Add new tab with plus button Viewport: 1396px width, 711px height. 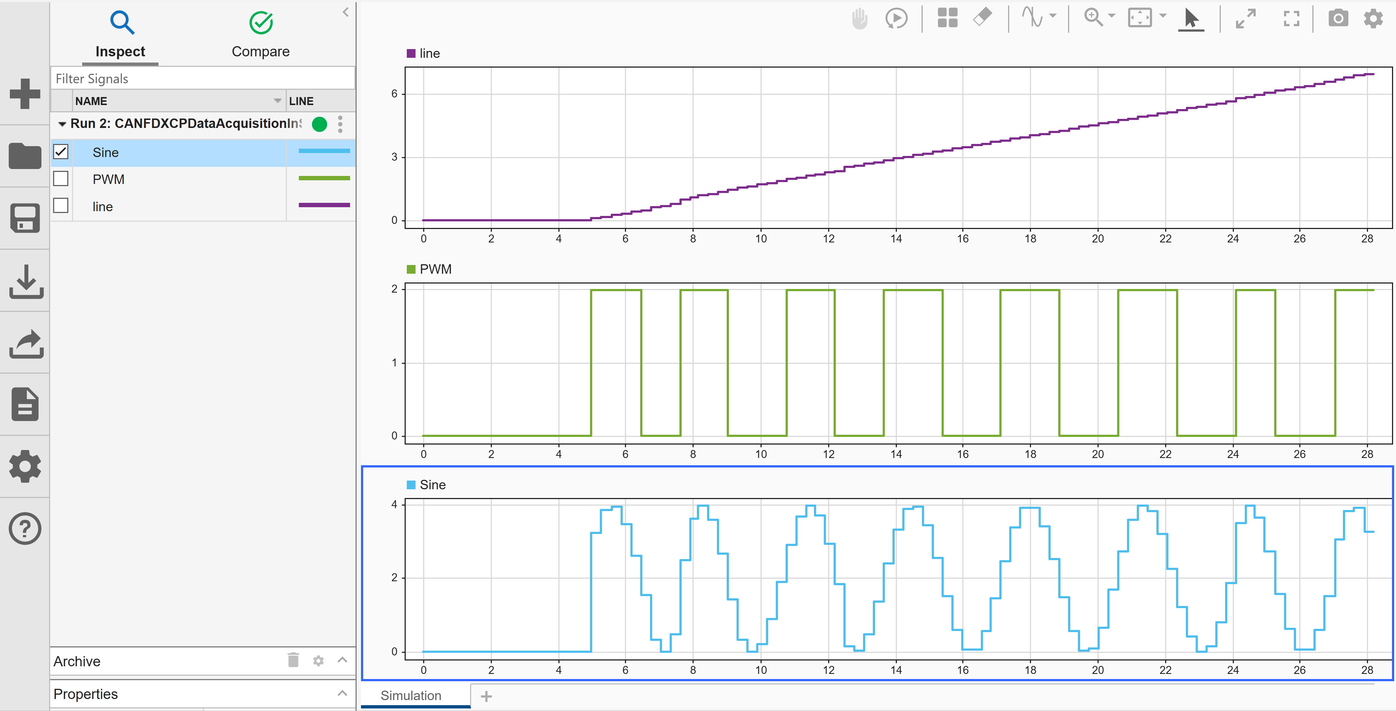pos(487,696)
